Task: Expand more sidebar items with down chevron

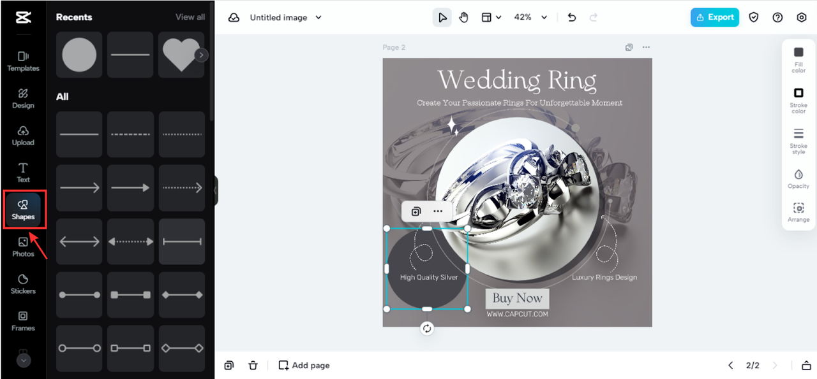Action: point(23,360)
